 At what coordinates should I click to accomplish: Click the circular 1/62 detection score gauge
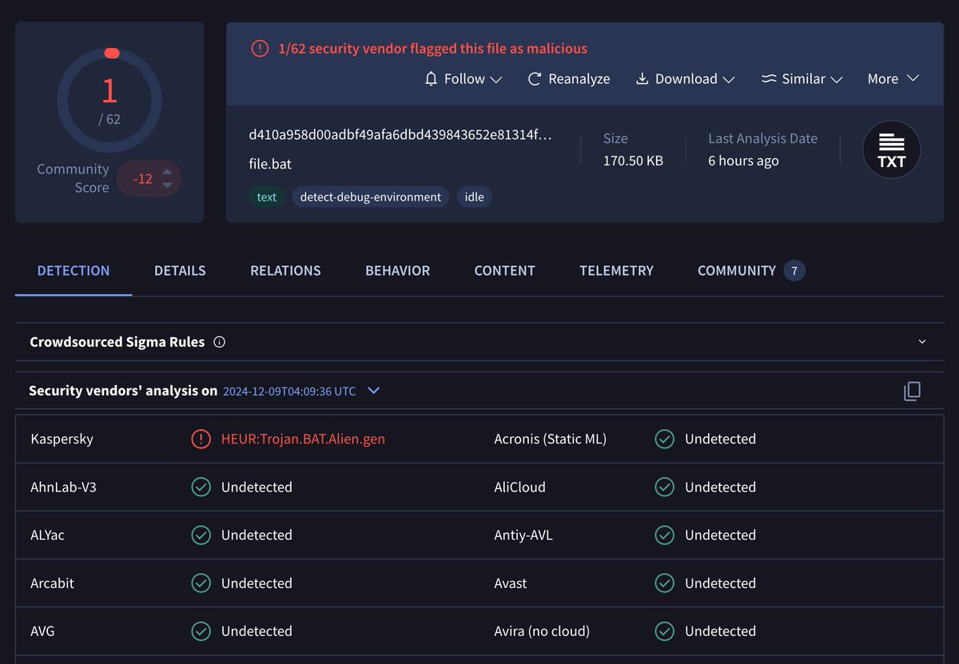click(109, 99)
